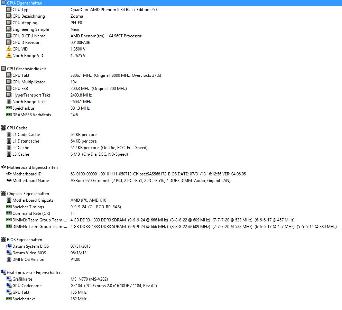Select the Datum Video BIOS row label

click(29, 253)
